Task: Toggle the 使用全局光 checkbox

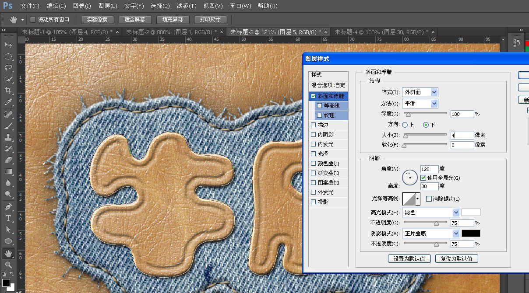Action: click(423, 178)
